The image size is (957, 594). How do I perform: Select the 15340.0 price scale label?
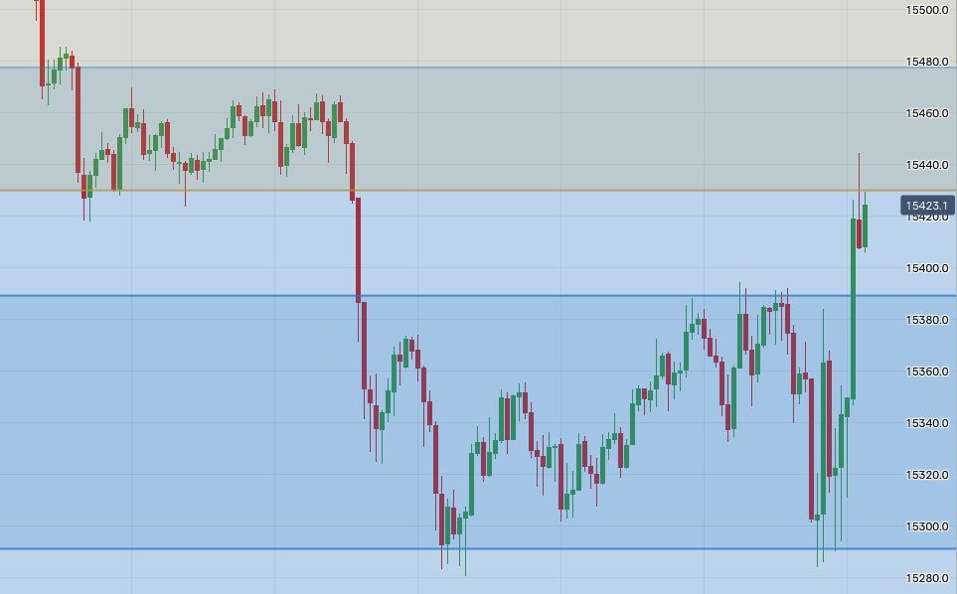coord(926,423)
